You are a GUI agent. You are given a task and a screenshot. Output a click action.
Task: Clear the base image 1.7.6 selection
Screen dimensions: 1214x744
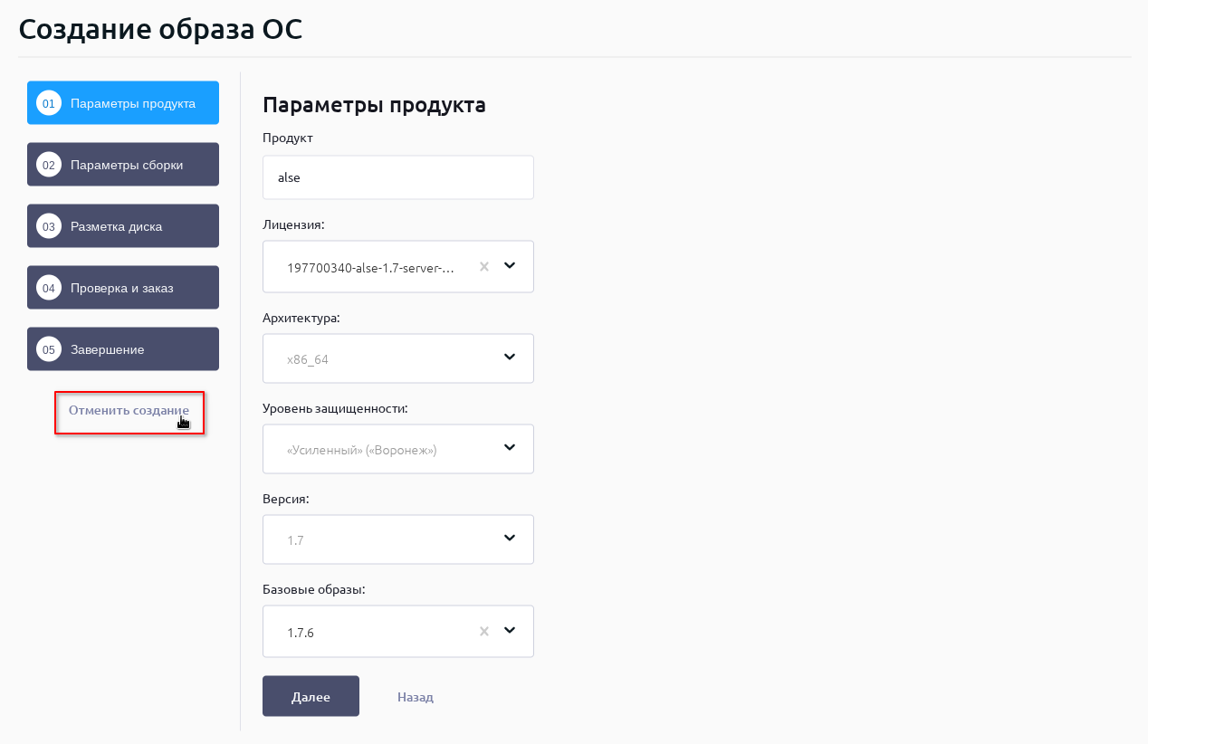point(483,631)
